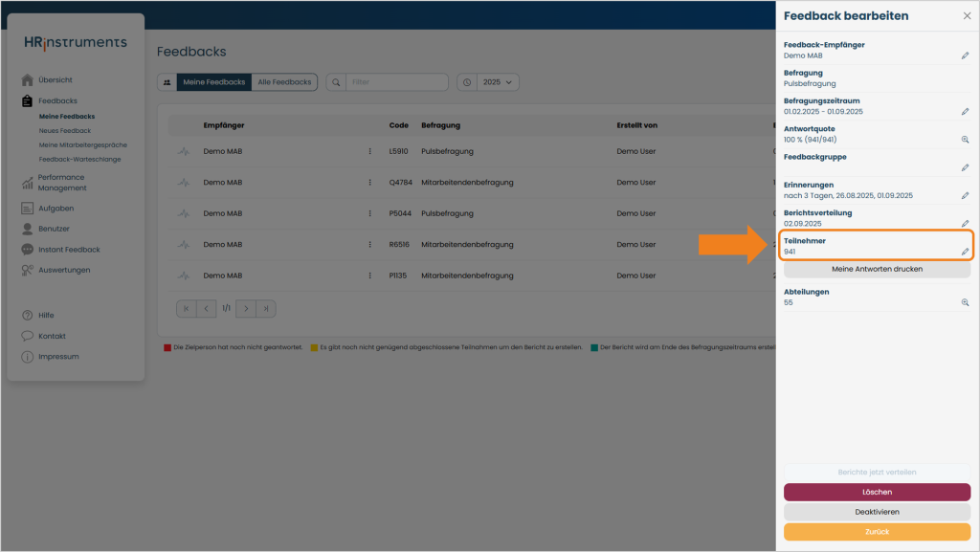
Task: Click the Berichtsverteilung date 02.09.2025
Action: coord(803,224)
